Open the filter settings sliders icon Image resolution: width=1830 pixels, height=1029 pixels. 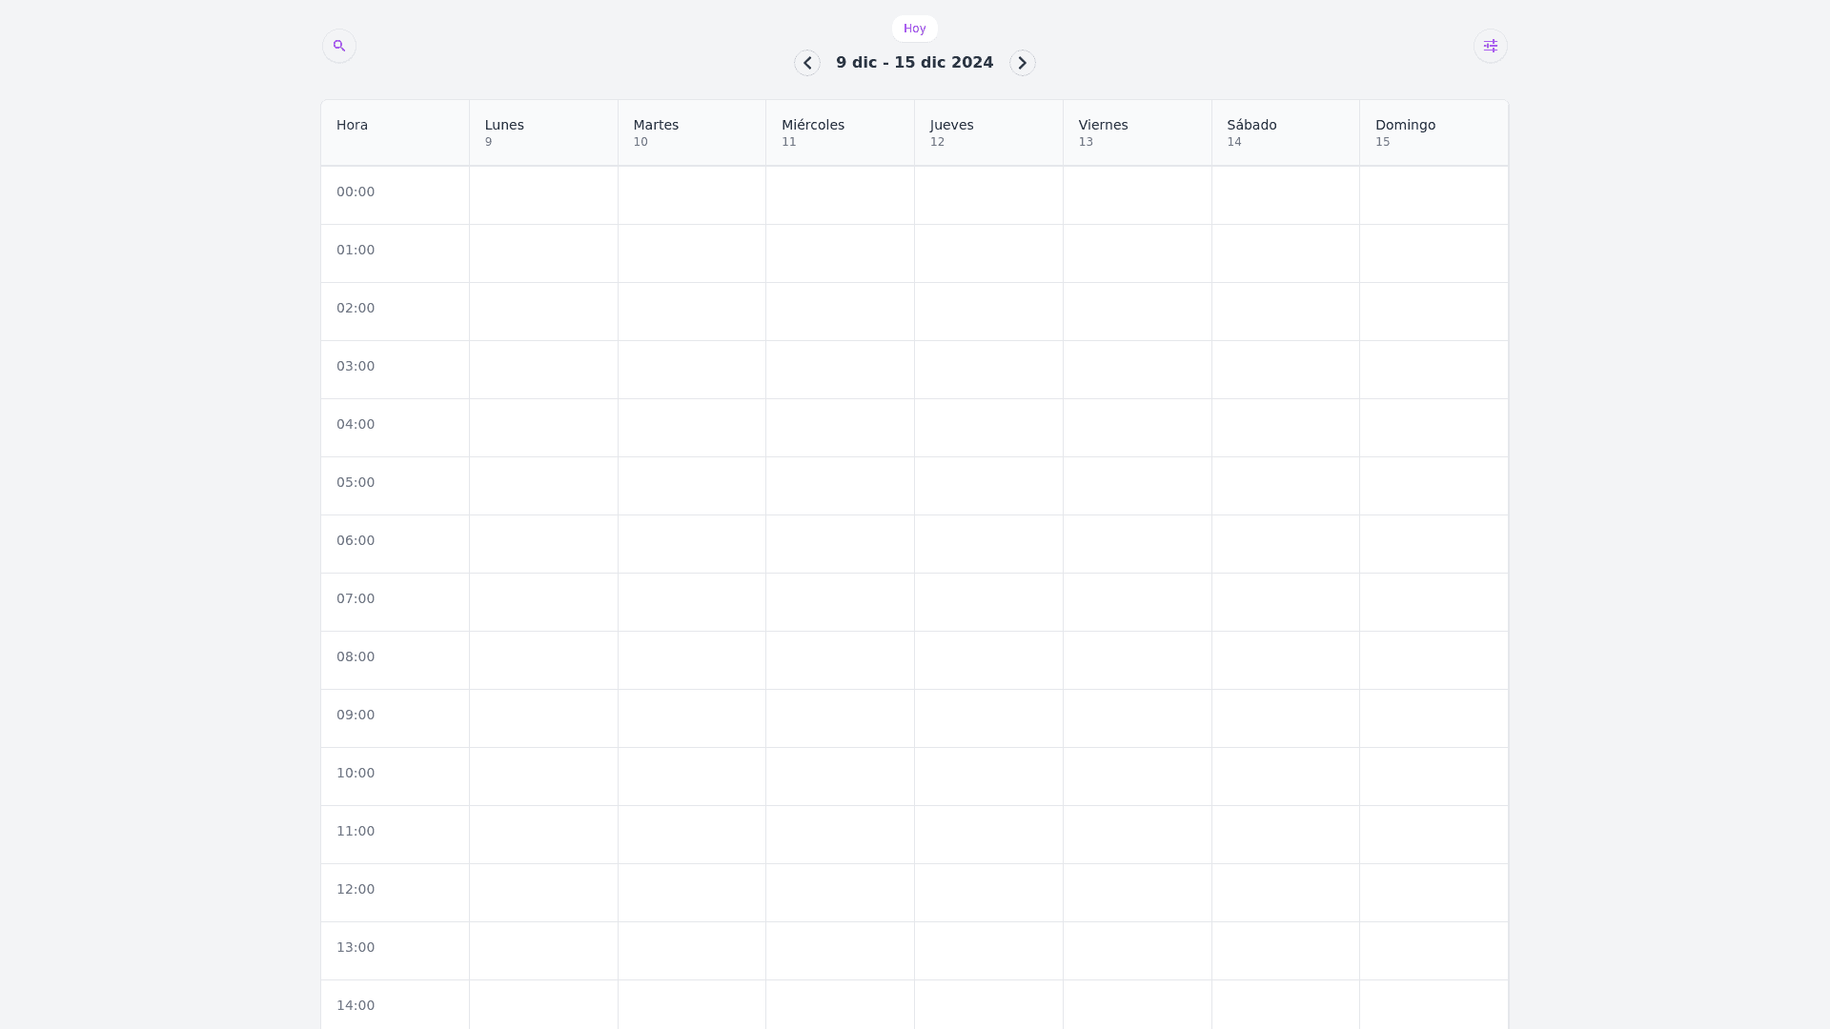(1491, 46)
